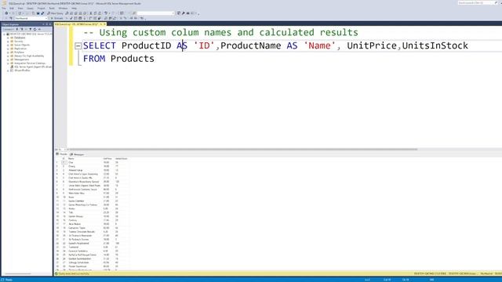Expand the Security node
The width and height of the screenshot is (502, 282).
tap(8, 42)
